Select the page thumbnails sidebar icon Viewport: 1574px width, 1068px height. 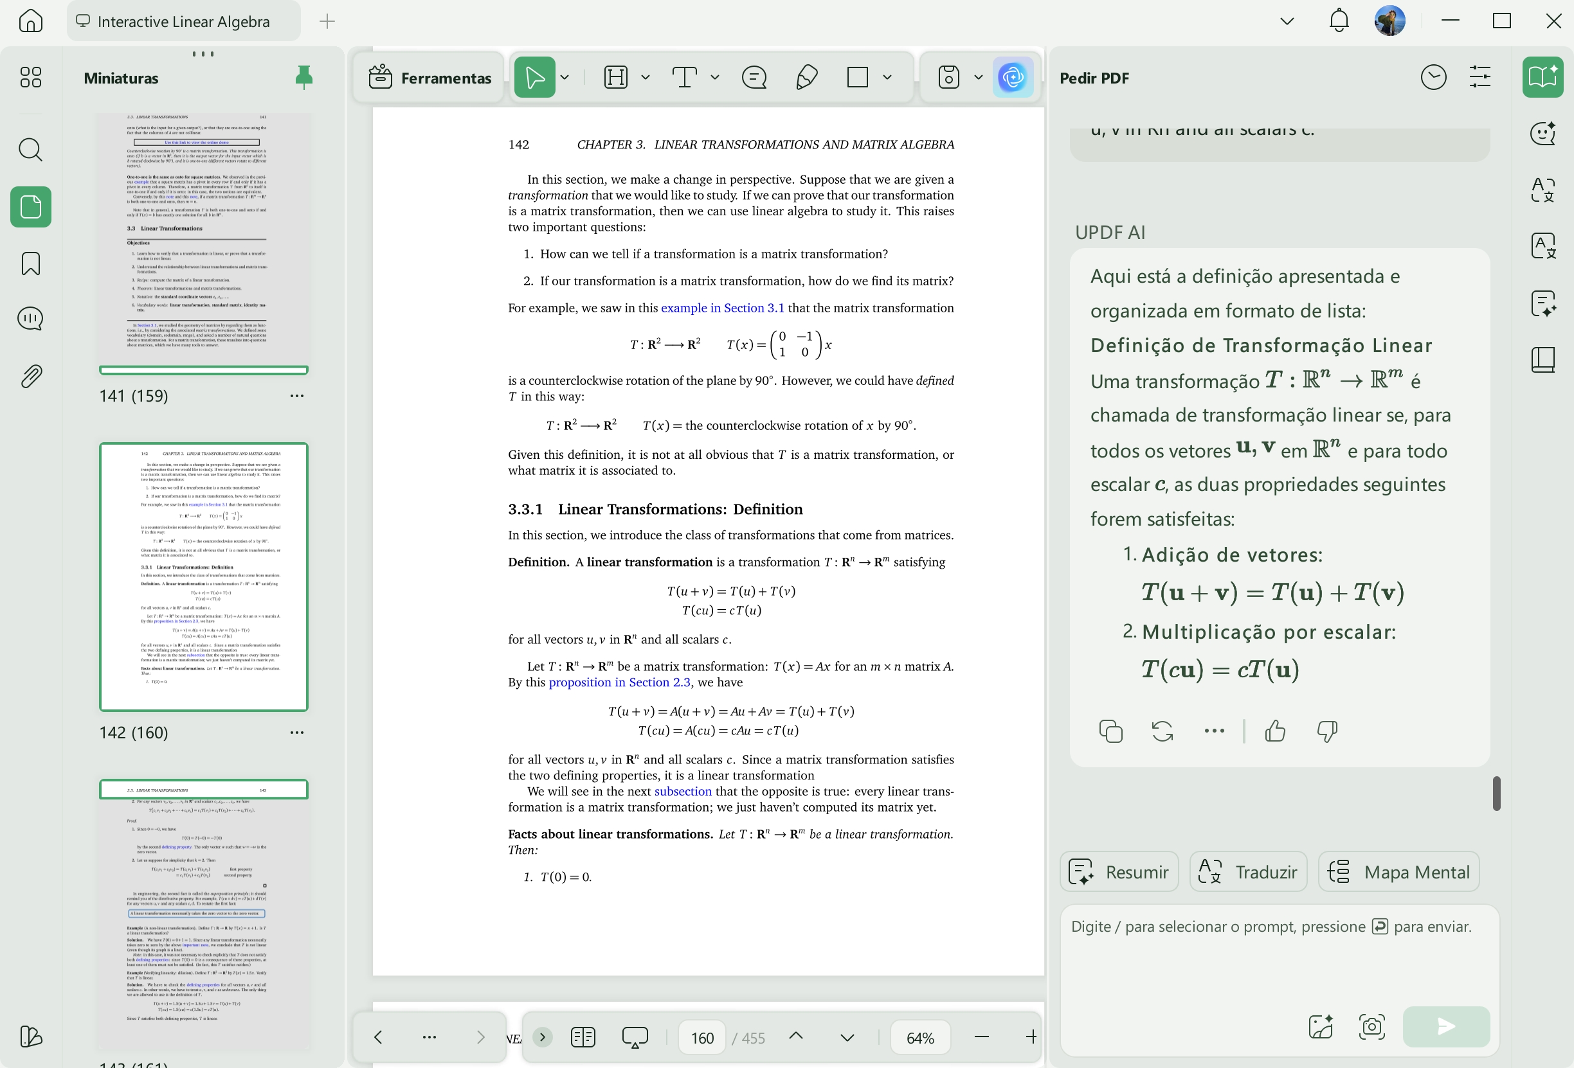[x=30, y=206]
